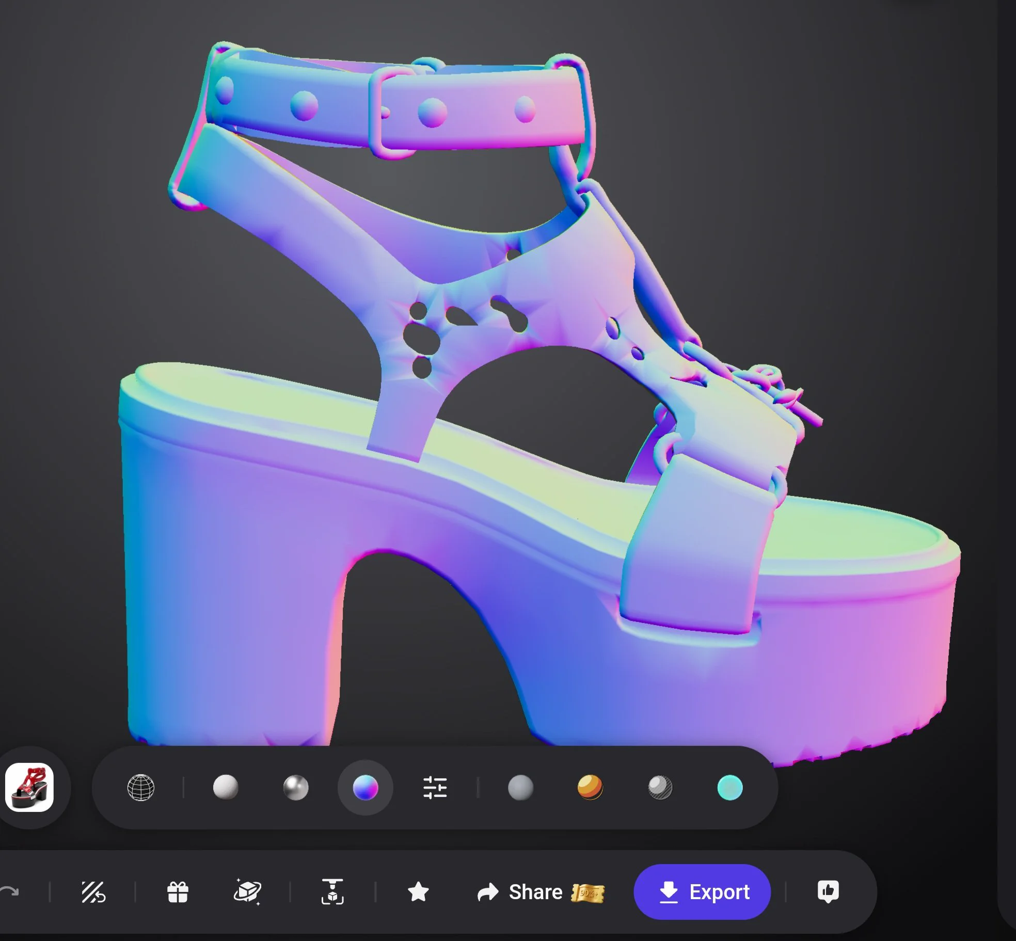Select the normal map sphere mode
The width and height of the screenshot is (1016, 941).
point(366,788)
